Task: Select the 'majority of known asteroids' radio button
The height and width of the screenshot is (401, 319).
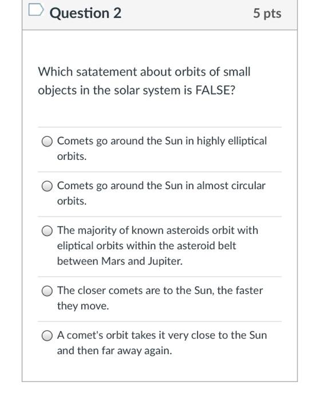Action: coord(48,231)
